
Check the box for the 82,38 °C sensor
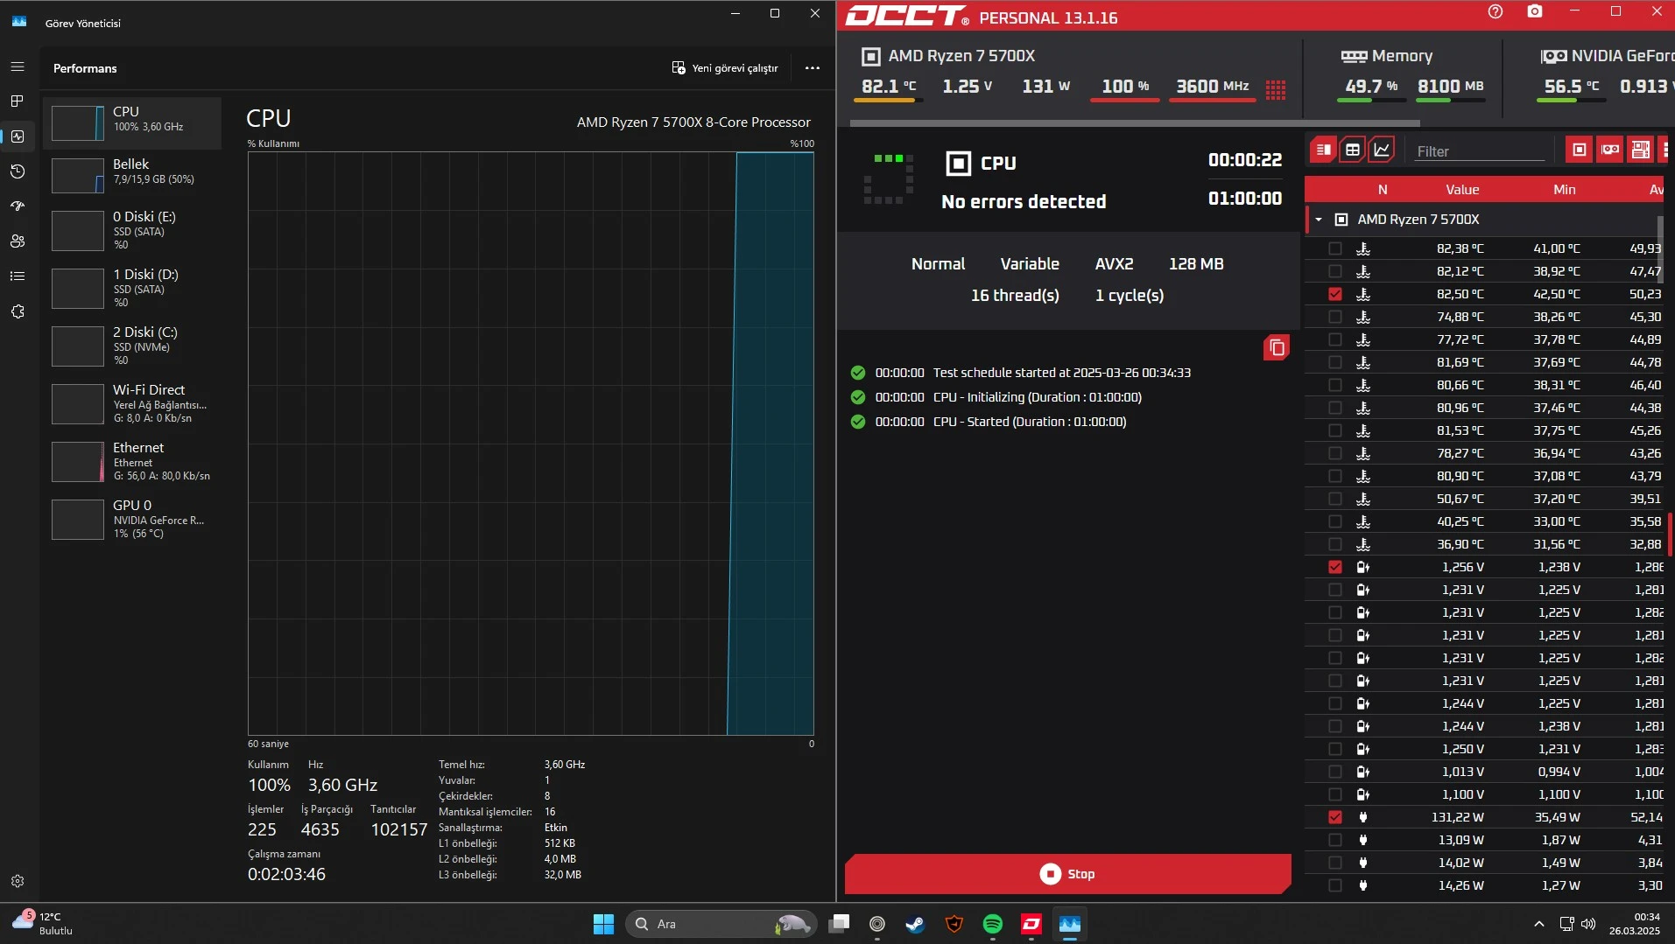(1334, 248)
